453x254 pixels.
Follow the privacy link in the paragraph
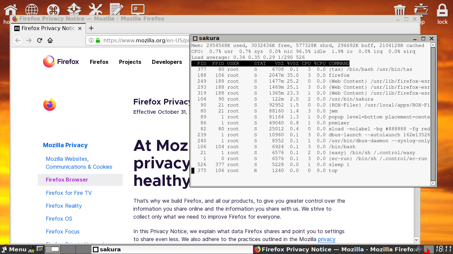click(x=327, y=239)
